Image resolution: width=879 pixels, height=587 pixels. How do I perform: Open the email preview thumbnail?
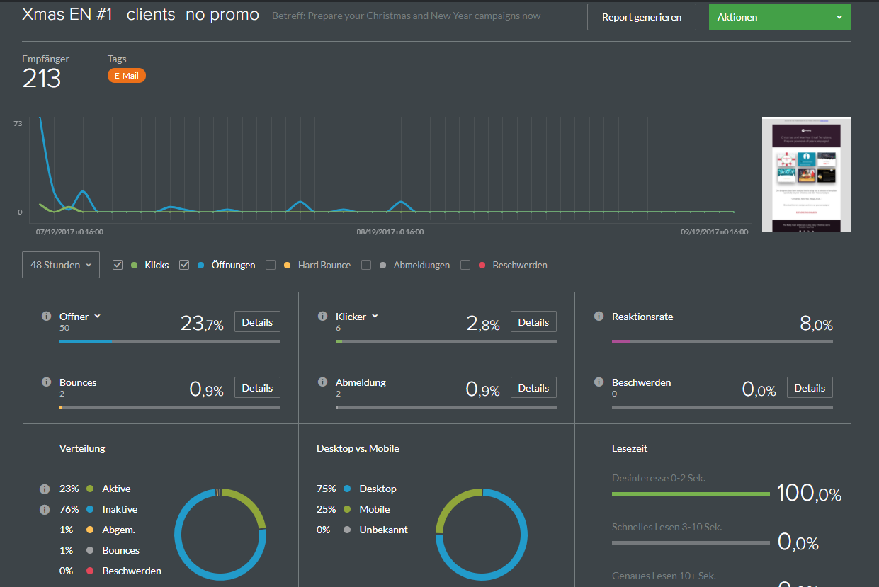point(806,174)
